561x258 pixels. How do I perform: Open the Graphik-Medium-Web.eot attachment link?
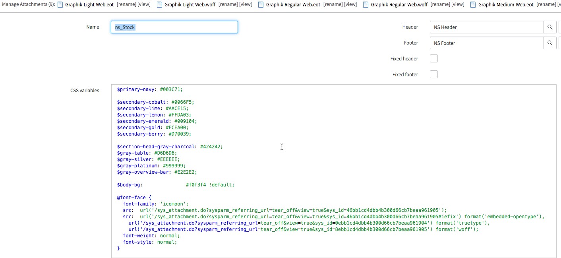[x=506, y=5]
